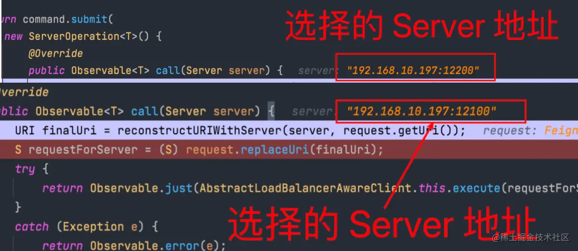Click the @Override annotation in the top snippet
The width and height of the screenshot is (578, 251).
coord(55,53)
